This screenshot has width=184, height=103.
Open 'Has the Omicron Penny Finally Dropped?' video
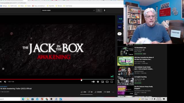[x=143, y=88]
